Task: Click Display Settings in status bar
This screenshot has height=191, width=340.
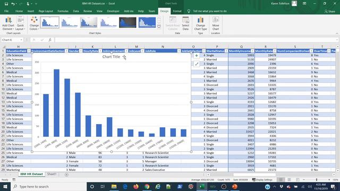Action: (x=262, y=180)
